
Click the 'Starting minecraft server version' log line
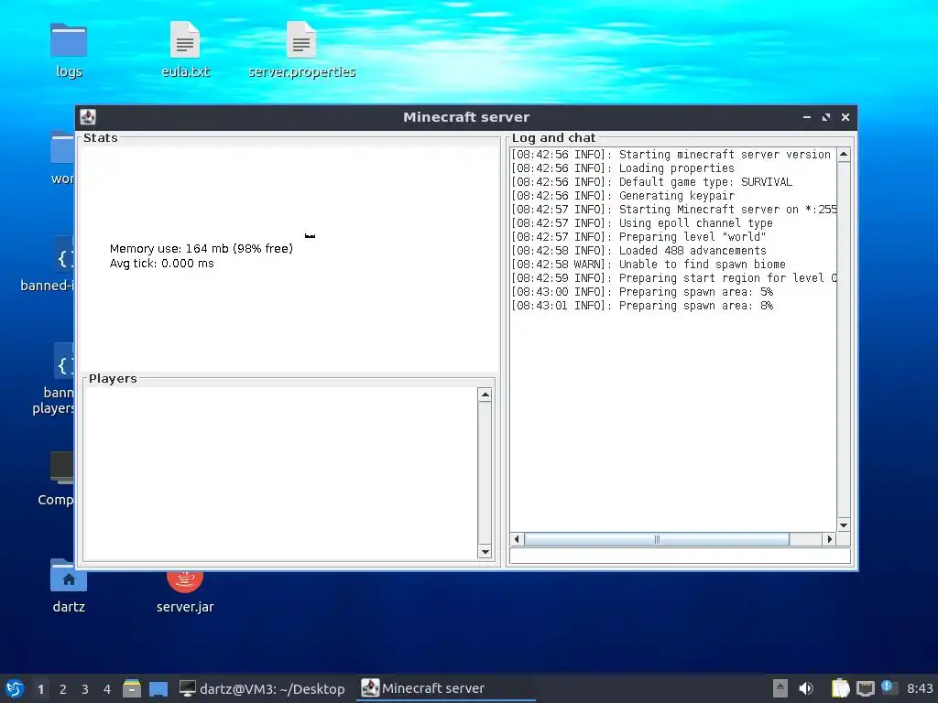tap(671, 155)
